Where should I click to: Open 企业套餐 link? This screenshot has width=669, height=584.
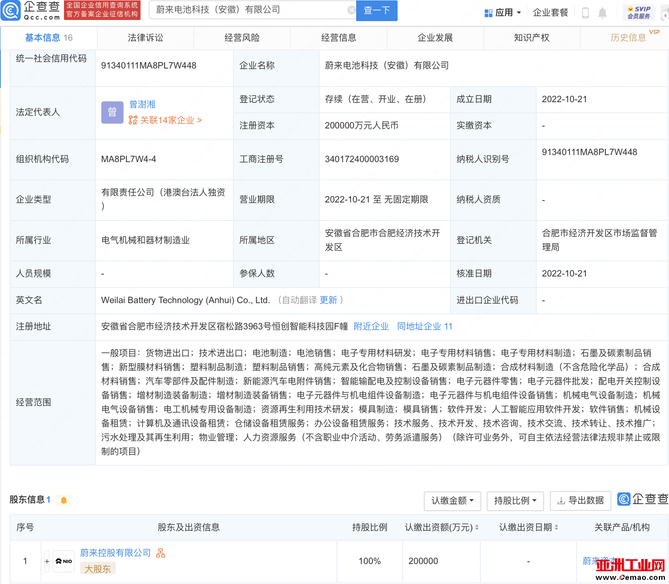(x=550, y=13)
